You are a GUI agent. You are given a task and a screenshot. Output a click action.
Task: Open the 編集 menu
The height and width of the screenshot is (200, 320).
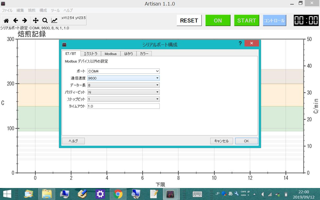click(x=20, y=10)
